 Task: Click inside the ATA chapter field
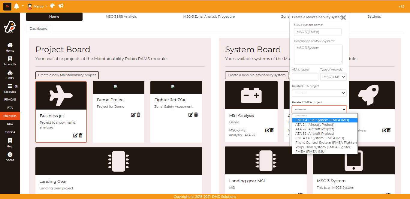pyautogui.click(x=305, y=77)
